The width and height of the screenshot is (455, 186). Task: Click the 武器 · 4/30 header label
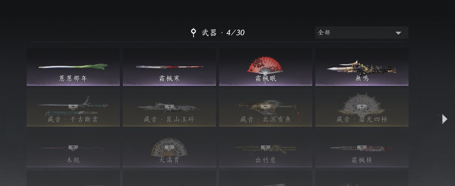(x=223, y=32)
